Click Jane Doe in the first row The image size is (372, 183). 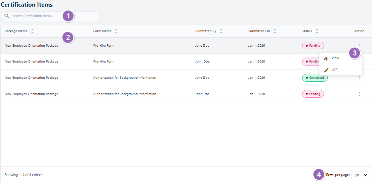(x=202, y=46)
